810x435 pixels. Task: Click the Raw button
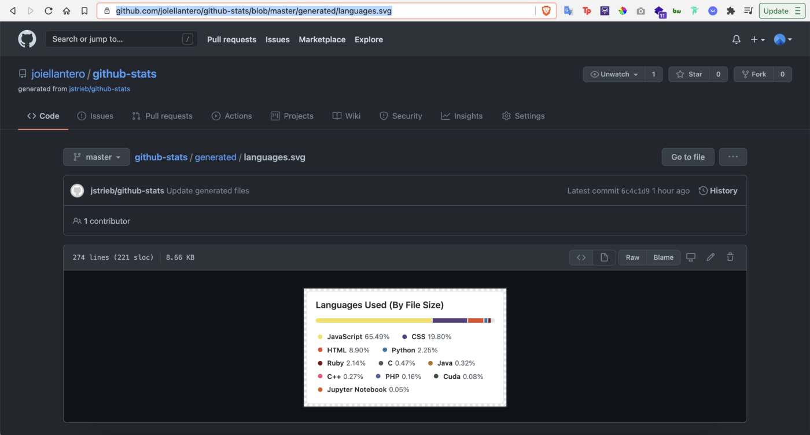632,257
